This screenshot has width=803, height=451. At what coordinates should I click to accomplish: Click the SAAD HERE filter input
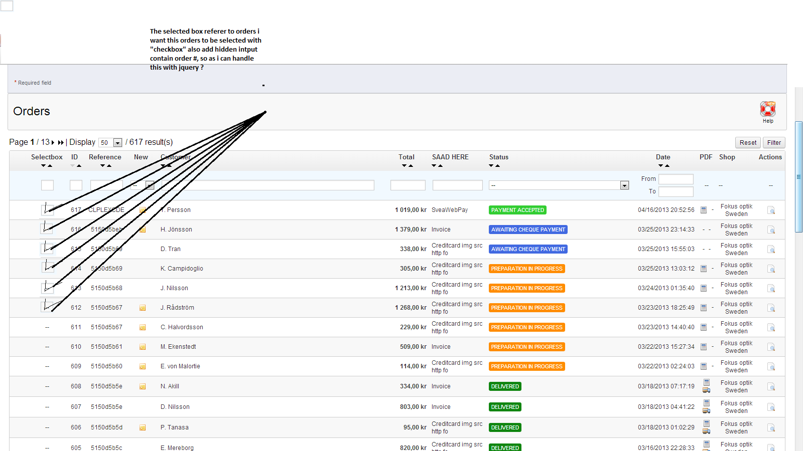458,185
